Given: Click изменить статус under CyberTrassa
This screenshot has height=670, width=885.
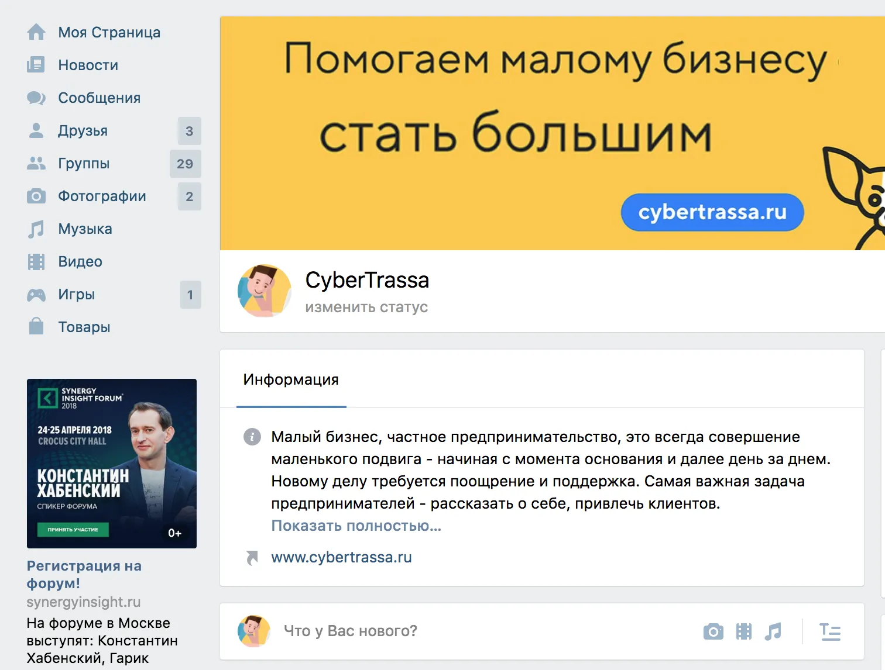Looking at the screenshot, I should [366, 307].
